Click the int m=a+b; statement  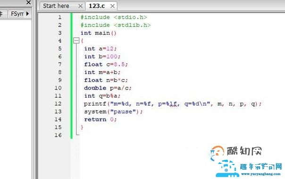(102, 72)
